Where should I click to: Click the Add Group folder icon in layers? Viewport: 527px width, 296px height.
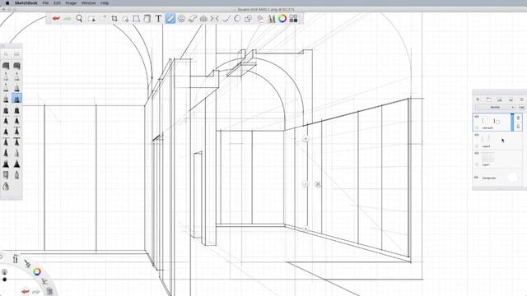click(x=488, y=99)
